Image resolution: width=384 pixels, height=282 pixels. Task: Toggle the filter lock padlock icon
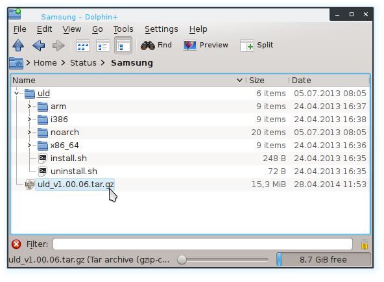(364, 244)
